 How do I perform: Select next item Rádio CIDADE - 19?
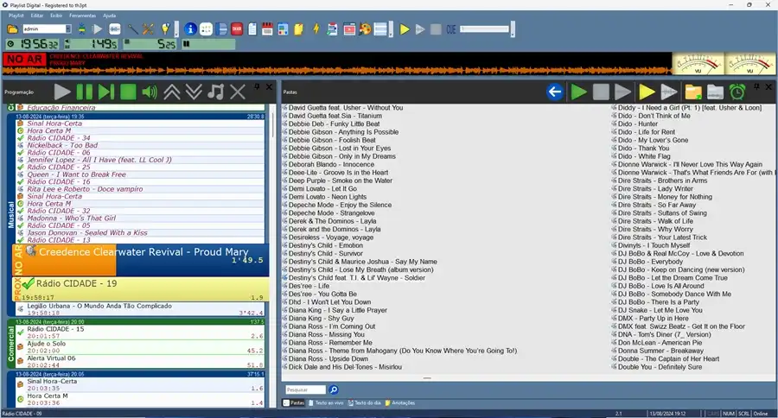click(x=140, y=289)
